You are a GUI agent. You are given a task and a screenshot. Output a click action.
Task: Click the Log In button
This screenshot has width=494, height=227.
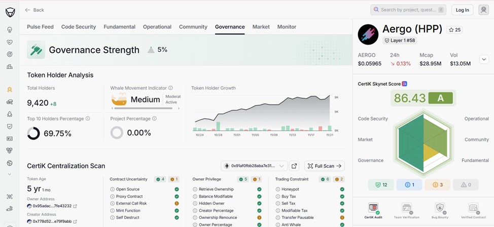(462, 10)
